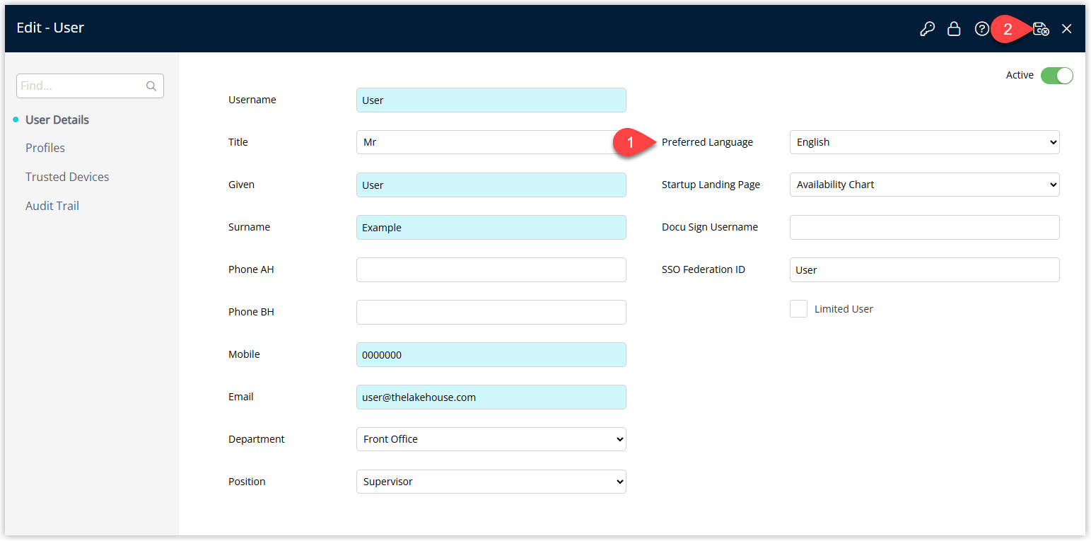This screenshot has width=1091, height=541.
Task: Tick the Limited User checkbox
Action: [798, 309]
